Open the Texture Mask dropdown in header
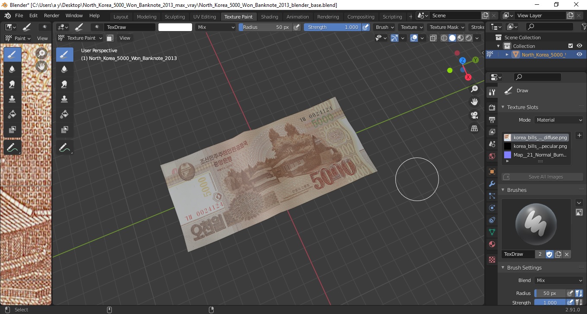 click(446, 27)
